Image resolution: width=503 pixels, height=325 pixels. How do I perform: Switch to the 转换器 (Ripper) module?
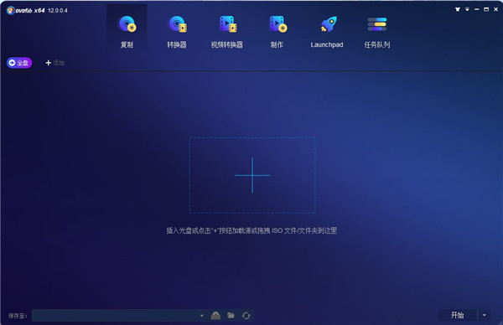point(177,32)
